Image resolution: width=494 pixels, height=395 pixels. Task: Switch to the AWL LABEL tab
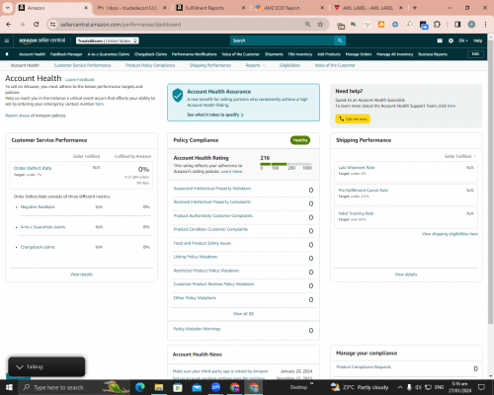(x=369, y=8)
